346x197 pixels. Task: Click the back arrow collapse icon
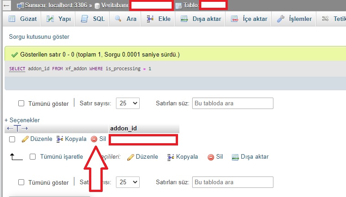coord(7,5)
